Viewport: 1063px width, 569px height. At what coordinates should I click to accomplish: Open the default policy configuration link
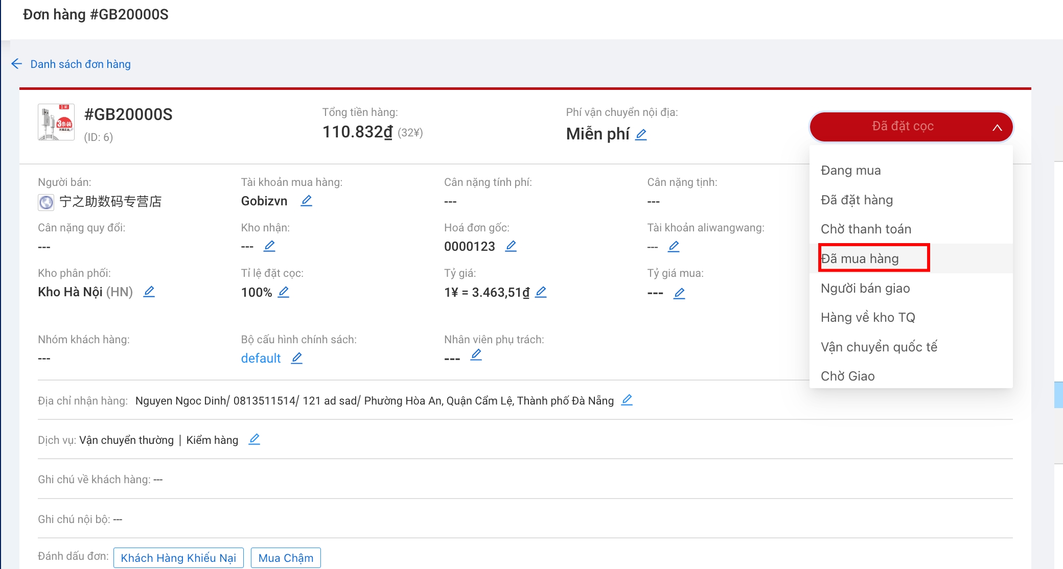coord(261,358)
